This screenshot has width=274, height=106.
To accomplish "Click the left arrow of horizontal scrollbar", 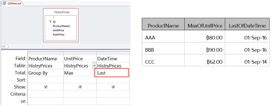I will (3, 47).
